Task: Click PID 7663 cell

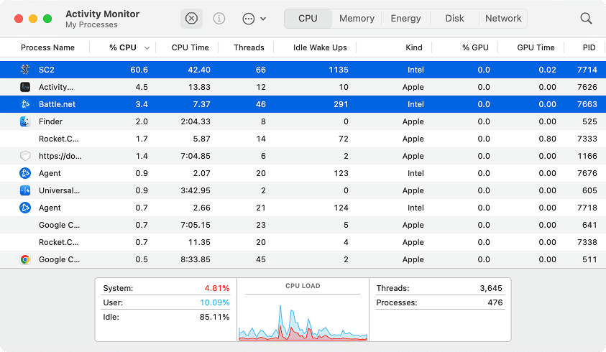Action: (x=587, y=104)
